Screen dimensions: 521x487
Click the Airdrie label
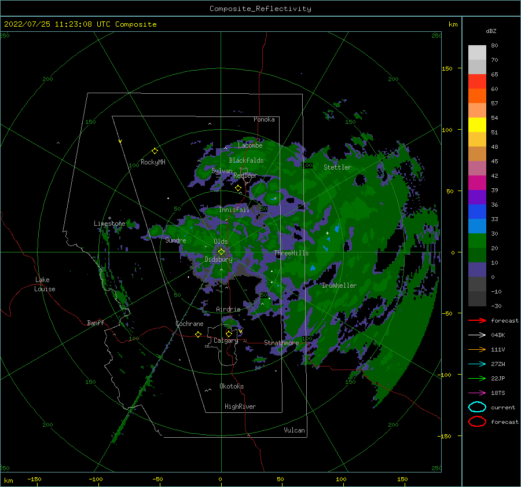(228, 309)
